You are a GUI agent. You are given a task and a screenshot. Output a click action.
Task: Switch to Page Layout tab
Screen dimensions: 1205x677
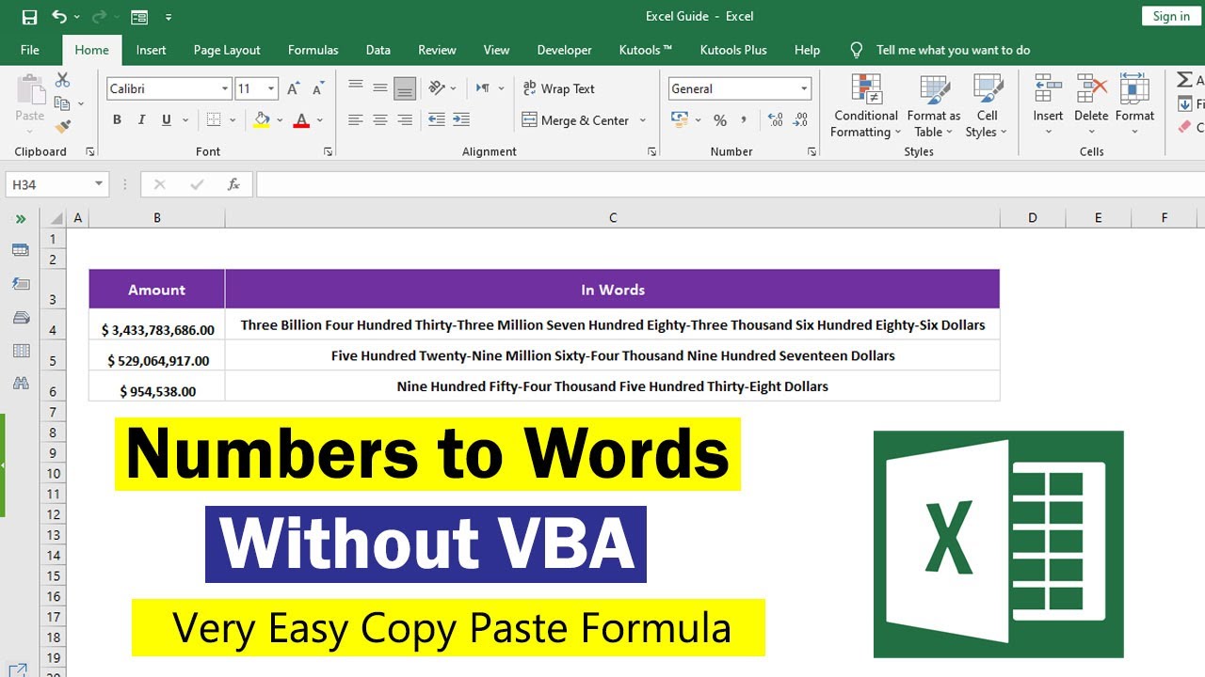click(x=227, y=50)
